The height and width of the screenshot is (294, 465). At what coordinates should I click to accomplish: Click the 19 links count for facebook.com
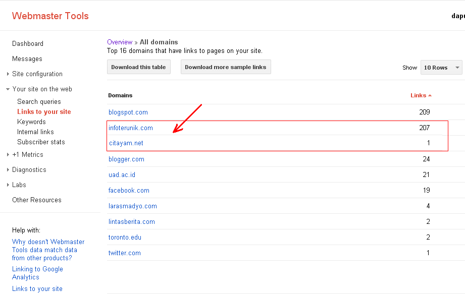pyautogui.click(x=427, y=190)
